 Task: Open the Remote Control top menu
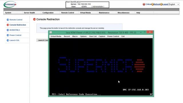(68, 13)
